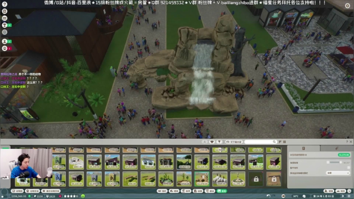Open the third build category tab
The image size is (354, 199).
(186, 191)
